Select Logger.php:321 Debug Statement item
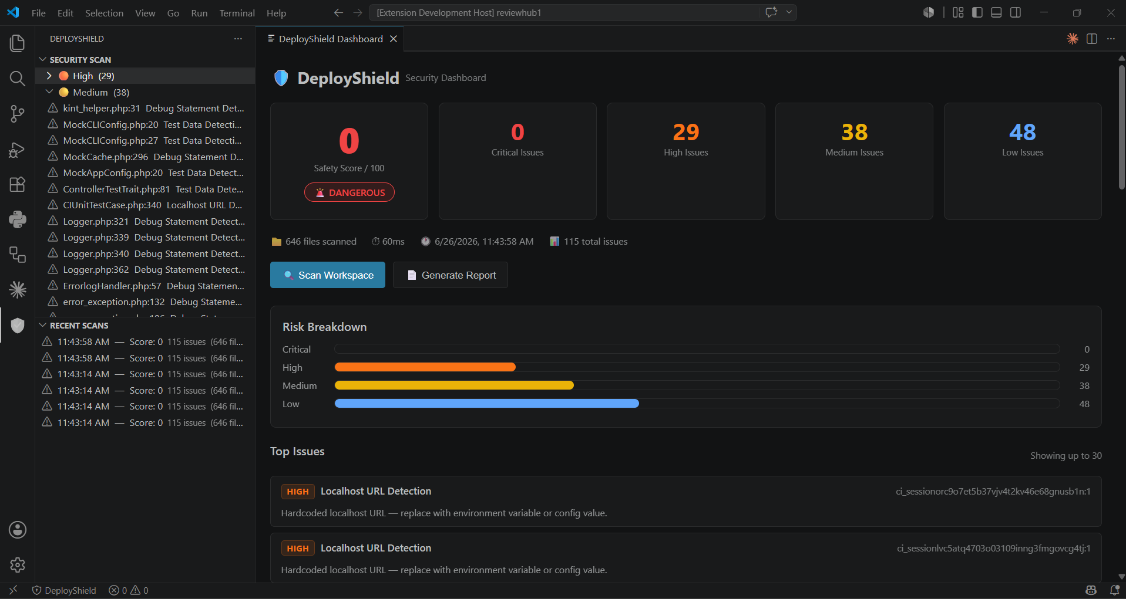The image size is (1126, 599). (x=145, y=221)
